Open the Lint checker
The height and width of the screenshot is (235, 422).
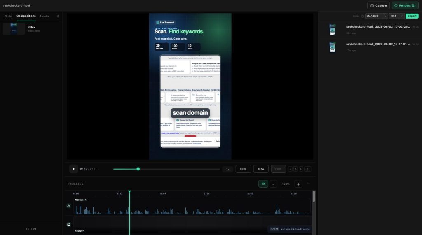(x=31, y=229)
